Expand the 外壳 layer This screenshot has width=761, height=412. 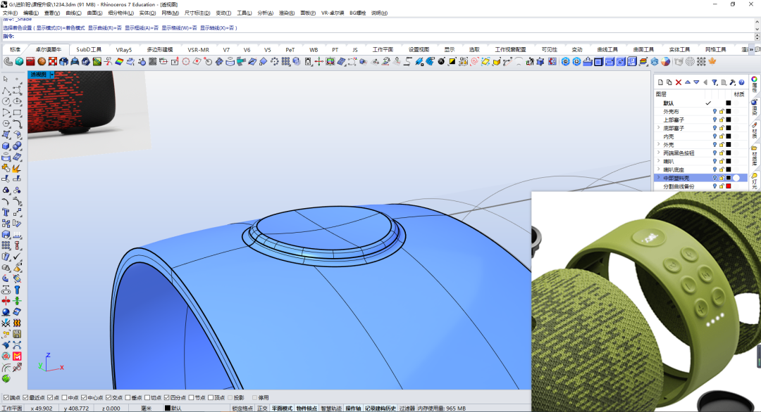coord(659,144)
